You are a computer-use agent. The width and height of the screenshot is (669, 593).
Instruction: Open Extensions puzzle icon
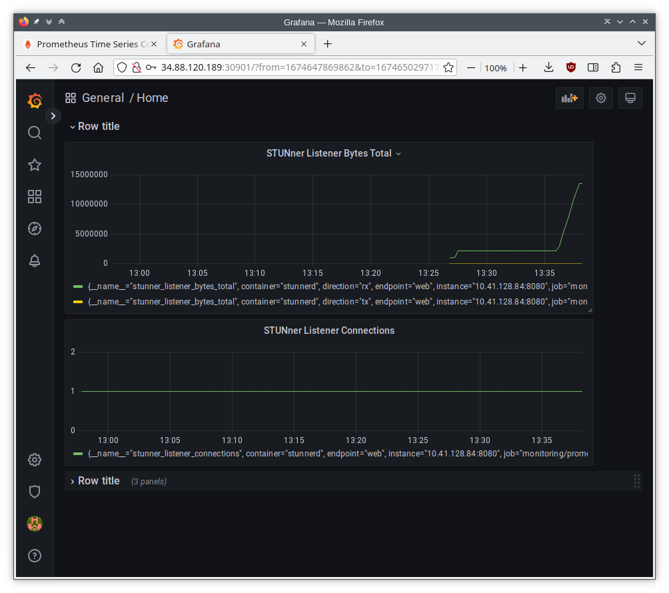point(616,67)
